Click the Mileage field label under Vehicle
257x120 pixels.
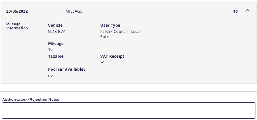[x=56, y=44]
